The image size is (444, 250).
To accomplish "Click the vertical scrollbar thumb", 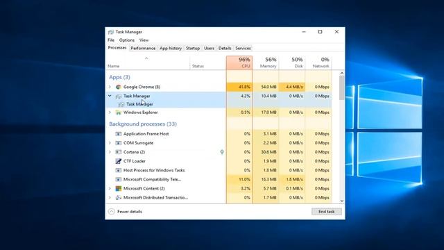I will click(x=342, y=88).
